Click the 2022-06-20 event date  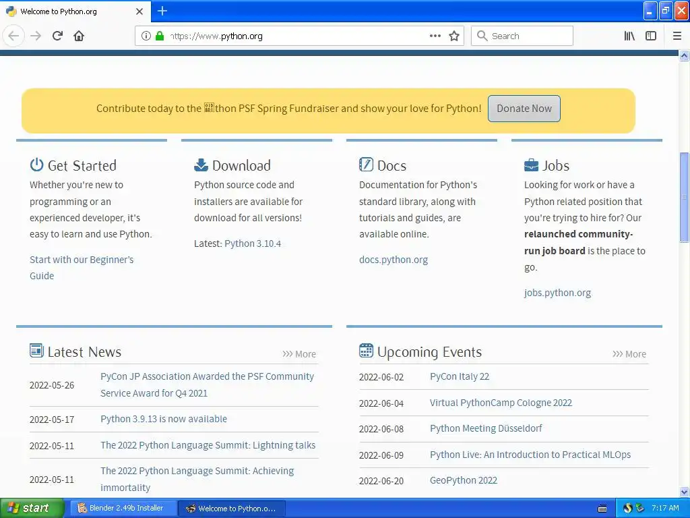click(381, 481)
